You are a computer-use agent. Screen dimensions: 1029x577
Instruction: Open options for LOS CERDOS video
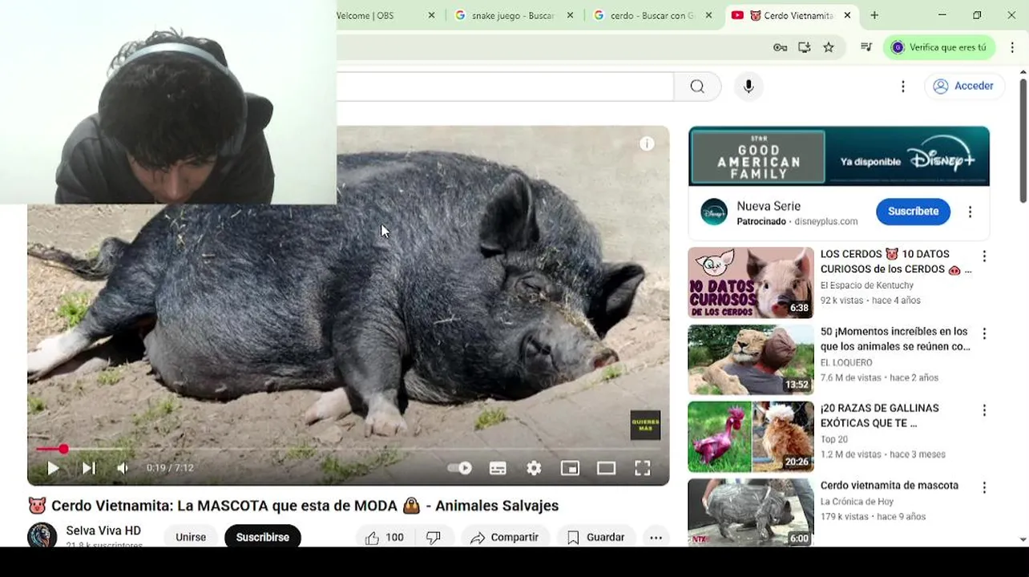(x=984, y=256)
